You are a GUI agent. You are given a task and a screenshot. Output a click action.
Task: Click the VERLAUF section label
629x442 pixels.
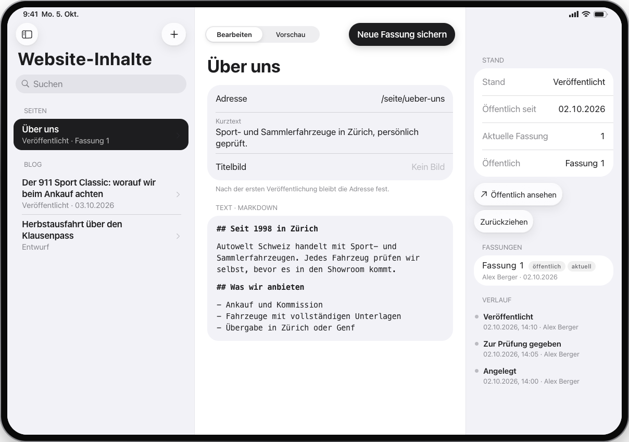[497, 300]
